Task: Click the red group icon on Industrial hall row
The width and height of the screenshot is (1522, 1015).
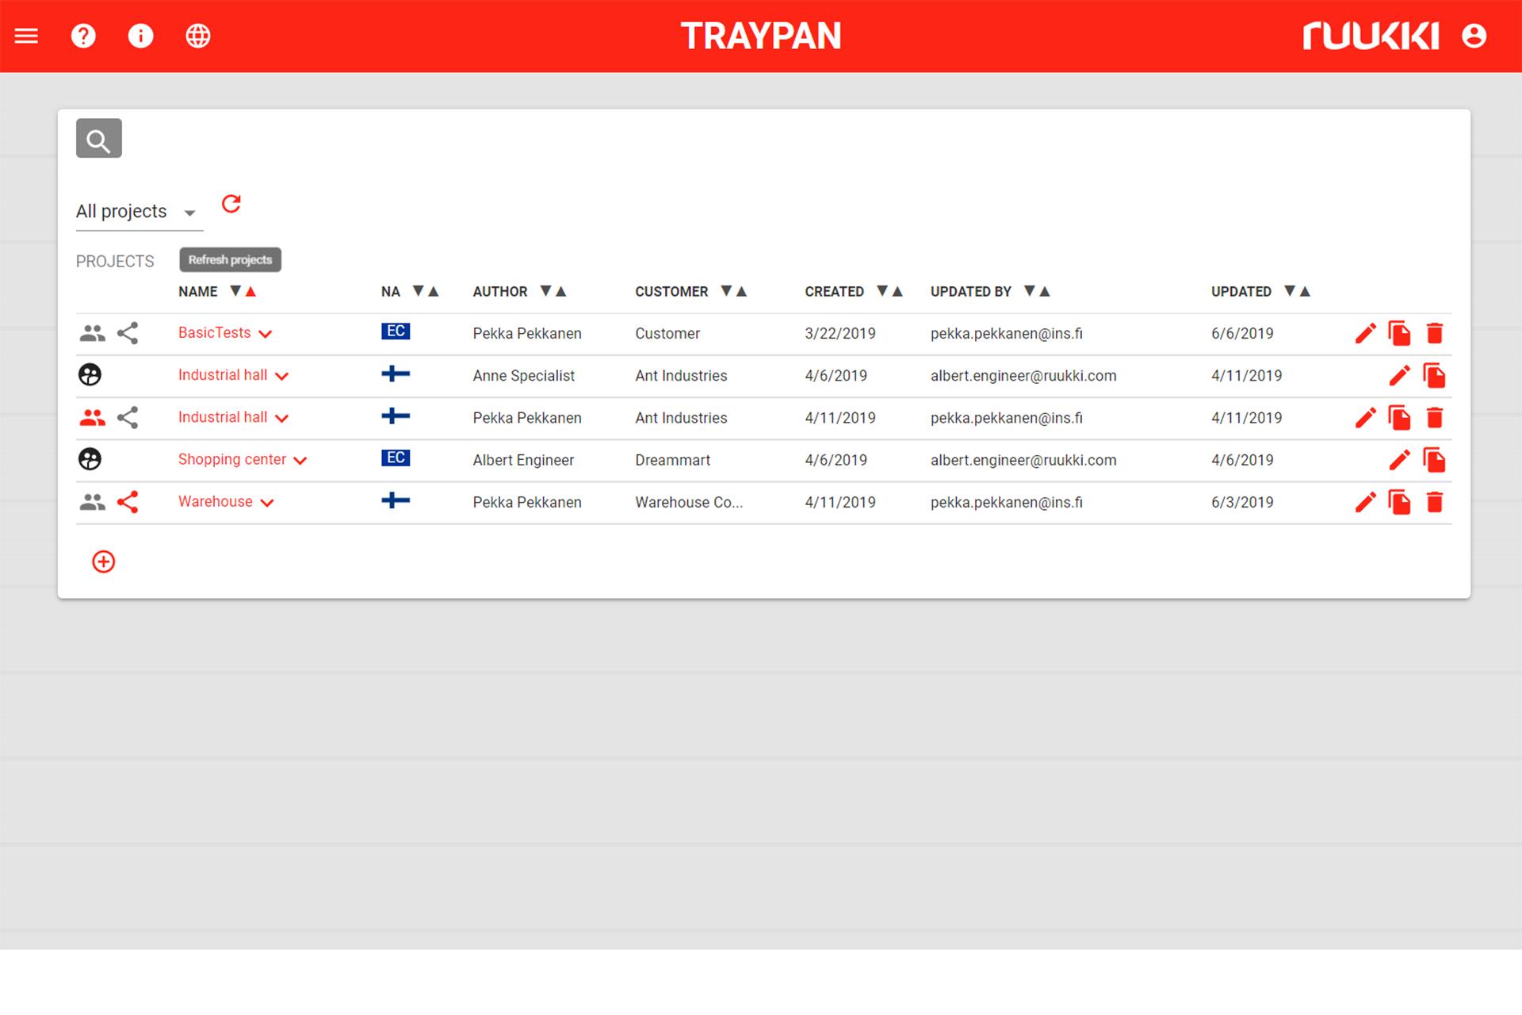Action: pyautogui.click(x=92, y=418)
